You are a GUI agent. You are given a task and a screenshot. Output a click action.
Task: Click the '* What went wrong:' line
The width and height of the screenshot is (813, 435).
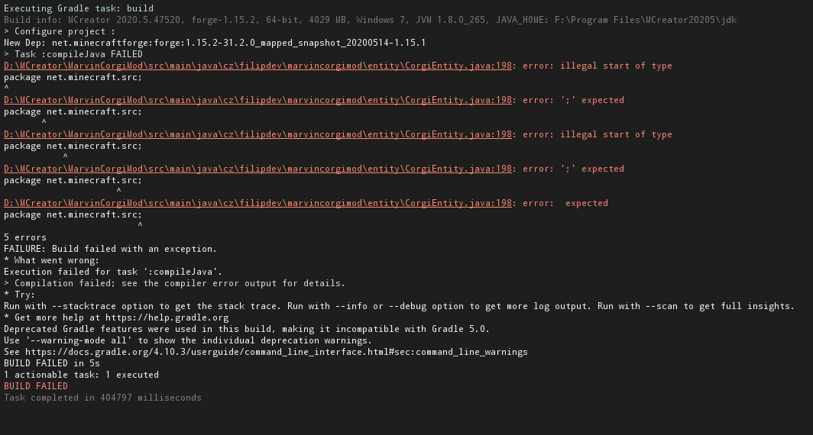coord(51,260)
